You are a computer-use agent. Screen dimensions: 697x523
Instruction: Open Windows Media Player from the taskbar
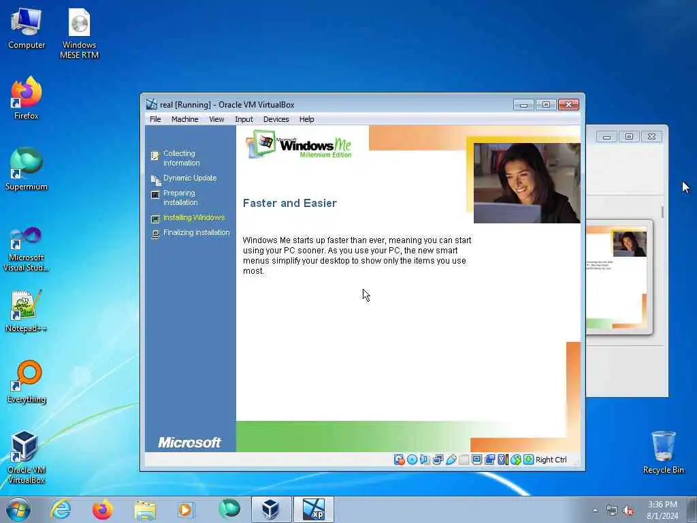tap(187, 509)
